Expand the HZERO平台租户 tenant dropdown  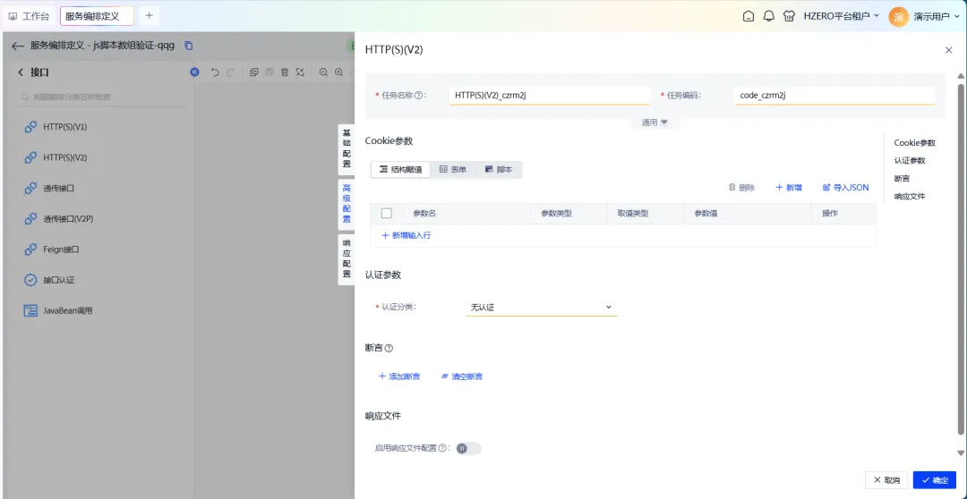point(841,17)
